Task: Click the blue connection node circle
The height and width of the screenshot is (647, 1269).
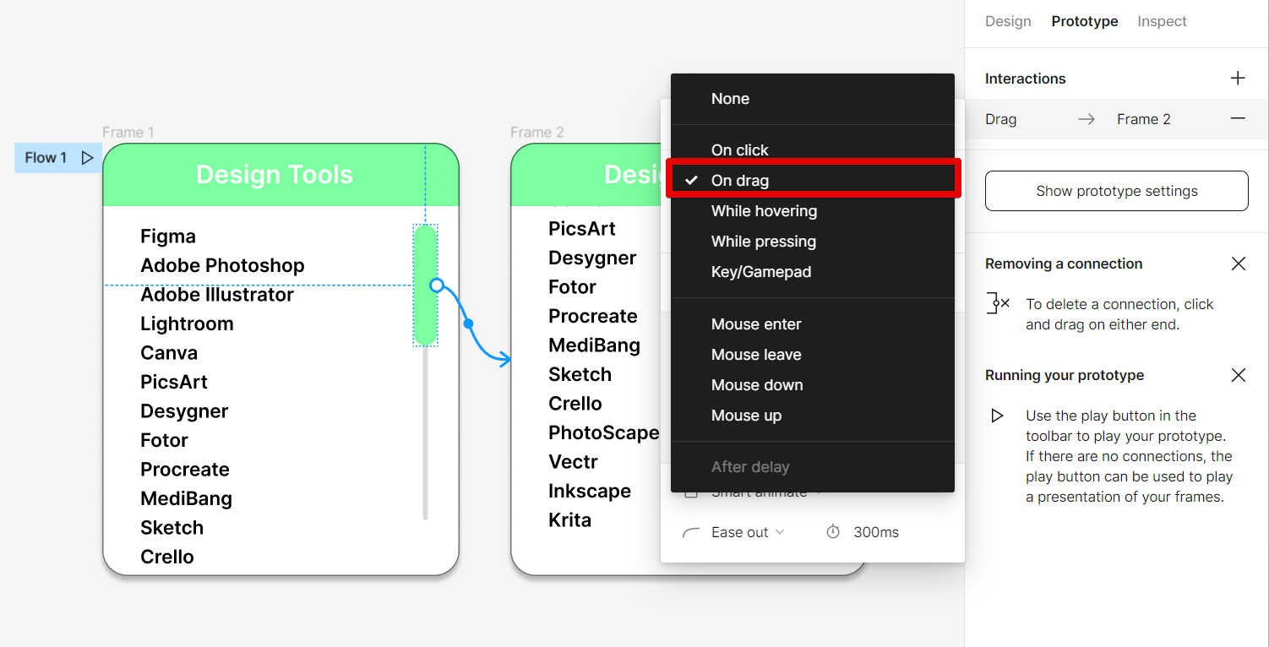Action: point(437,285)
